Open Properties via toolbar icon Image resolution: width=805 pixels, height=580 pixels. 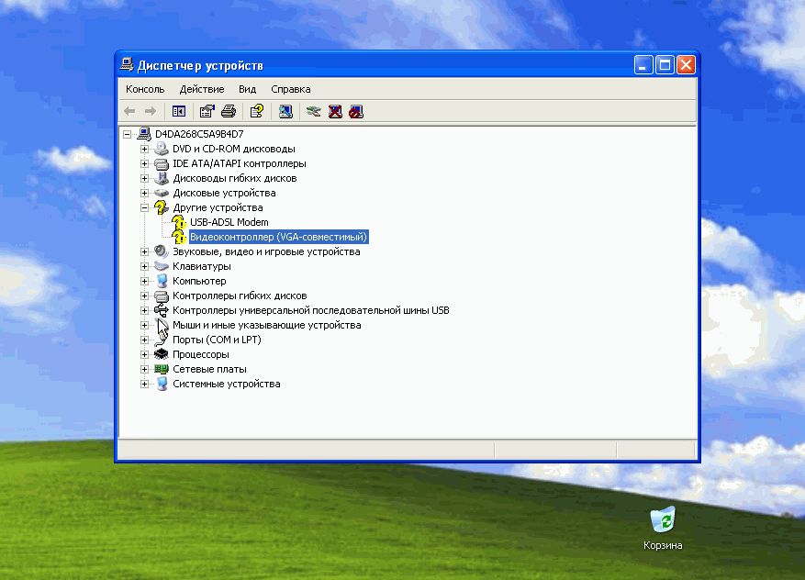[207, 111]
